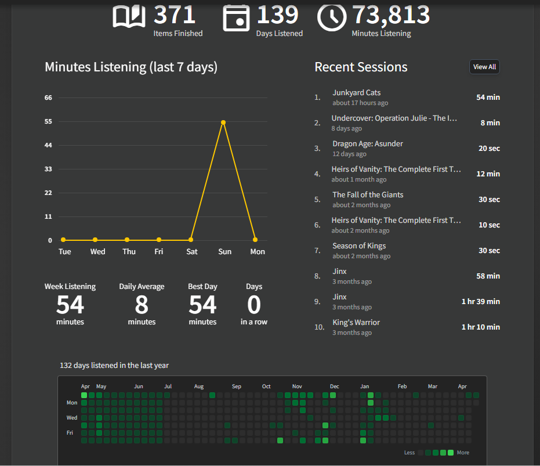This screenshot has height=466, width=540.
Task: Click the Jinx session lasting 58 min
Action: click(339, 272)
